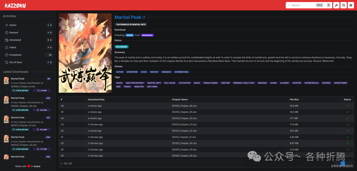Image resolution: width=357 pixels, height=171 pixels.
Task: Open the settings gear button
Action: 351,5
